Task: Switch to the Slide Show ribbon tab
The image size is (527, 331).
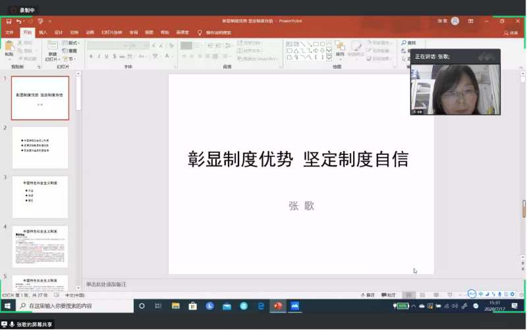Action: (111, 32)
